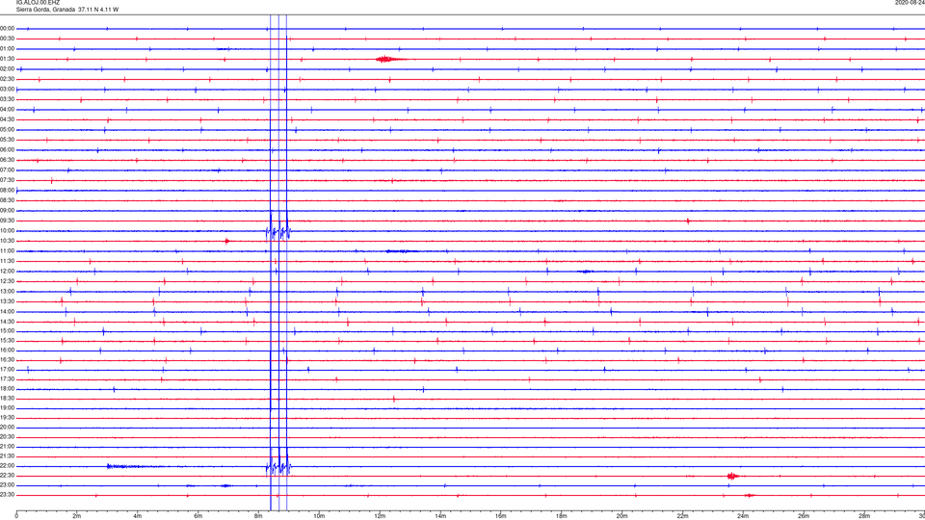Select the 11:00 trace time label

coord(7,251)
